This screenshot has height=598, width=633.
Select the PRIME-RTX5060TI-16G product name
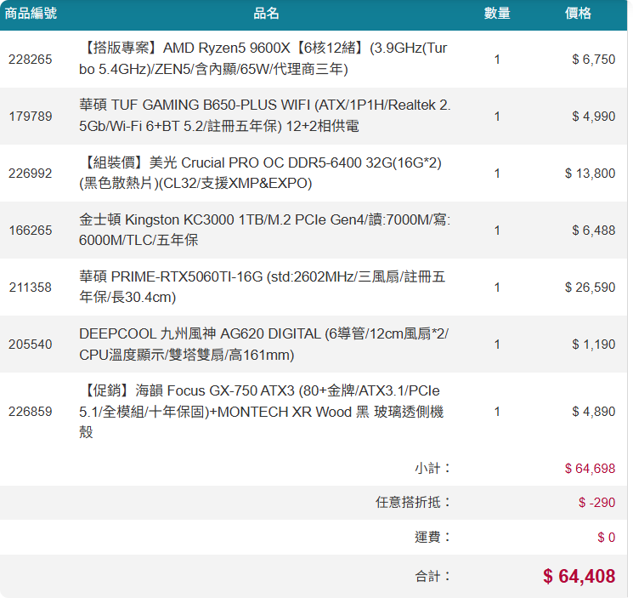[263, 287]
